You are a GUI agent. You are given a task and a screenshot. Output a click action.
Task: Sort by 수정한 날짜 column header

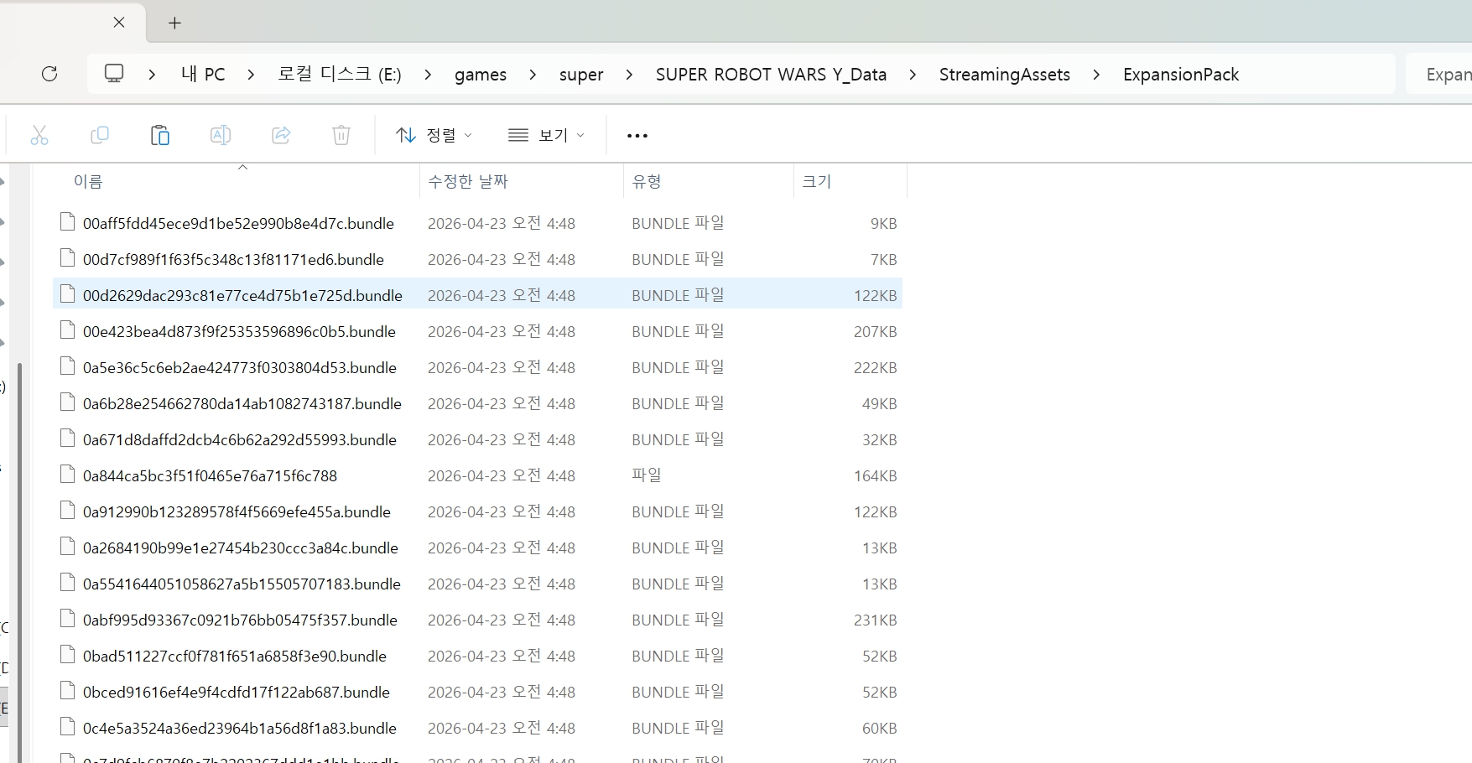[x=468, y=181]
